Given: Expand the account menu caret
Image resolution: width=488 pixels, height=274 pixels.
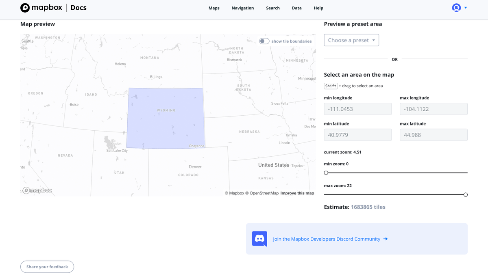Looking at the screenshot, I should [x=466, y=8].
